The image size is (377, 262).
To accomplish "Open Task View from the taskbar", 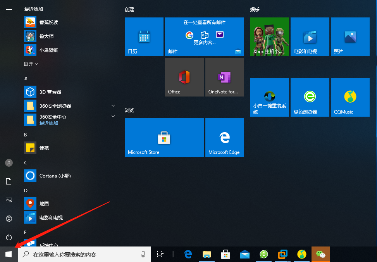I will pyautogui.click(x=160, y=254).
